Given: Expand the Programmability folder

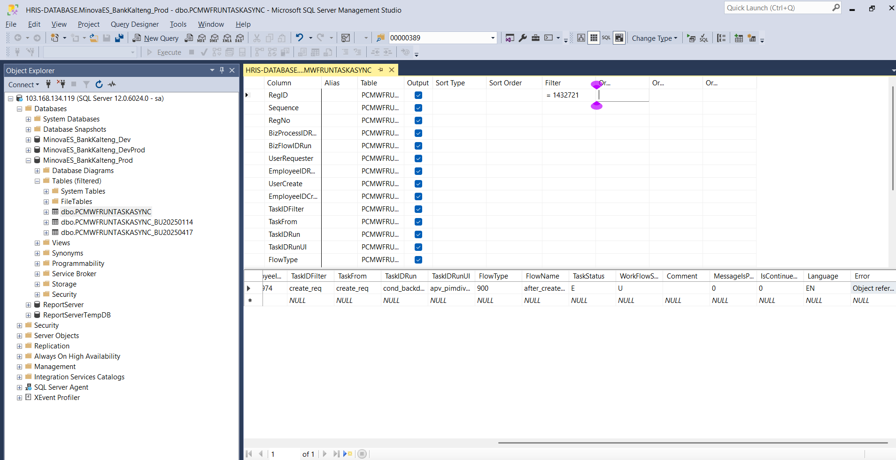Looking at the screenshot, I should (37, 264).
